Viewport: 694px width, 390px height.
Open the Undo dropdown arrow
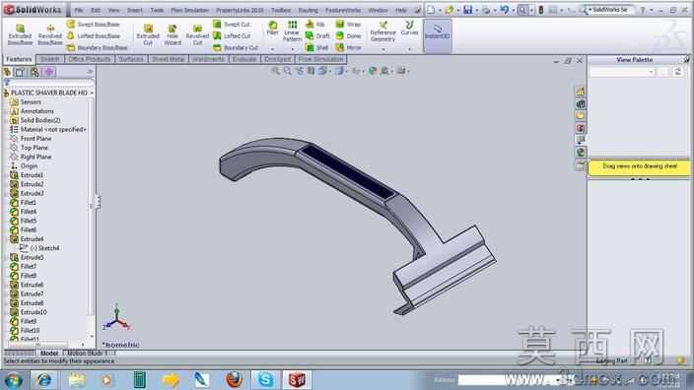[513, 10]
